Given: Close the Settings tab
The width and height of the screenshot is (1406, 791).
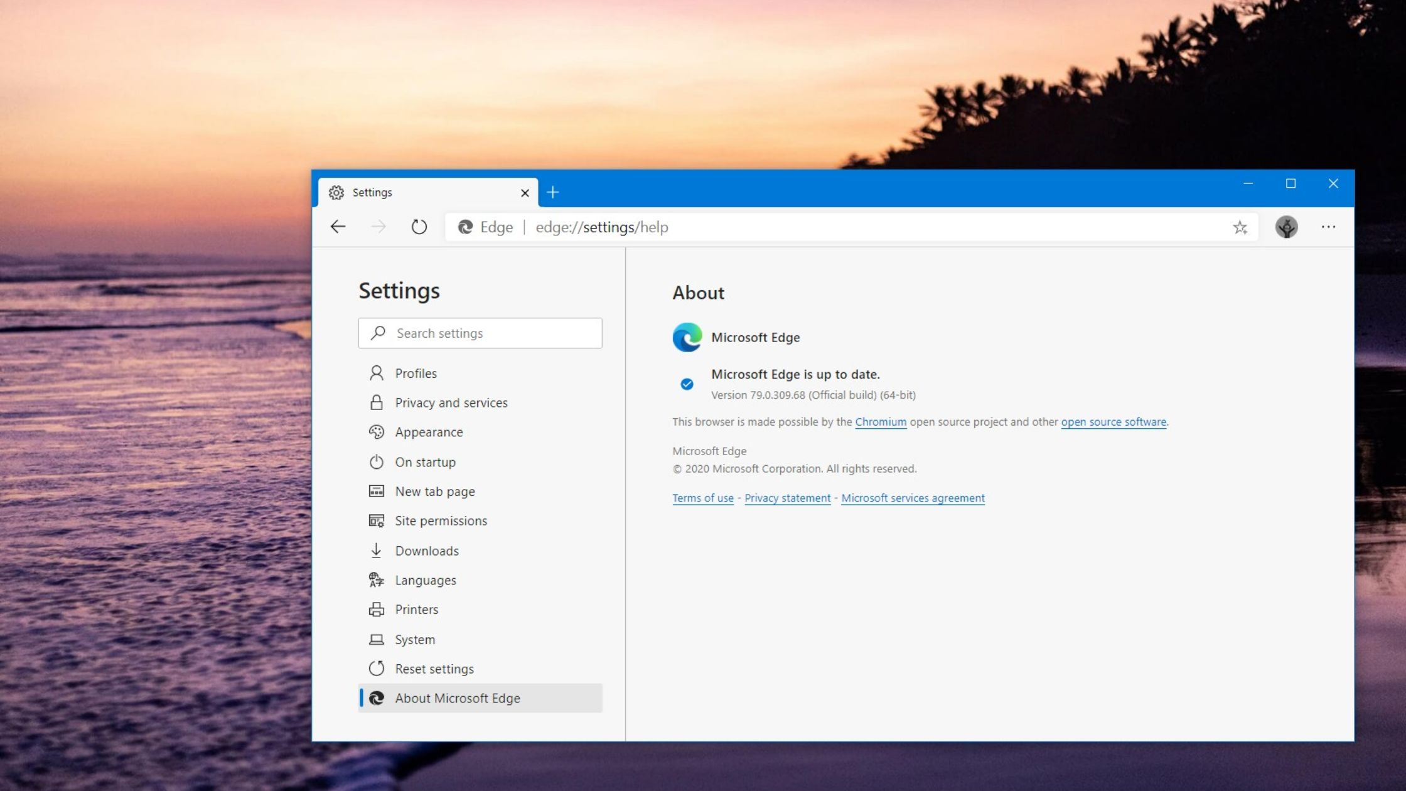Looking at the screenshot, I should click(525, 193).
